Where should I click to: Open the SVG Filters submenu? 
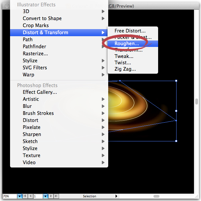tap(59, 68)
